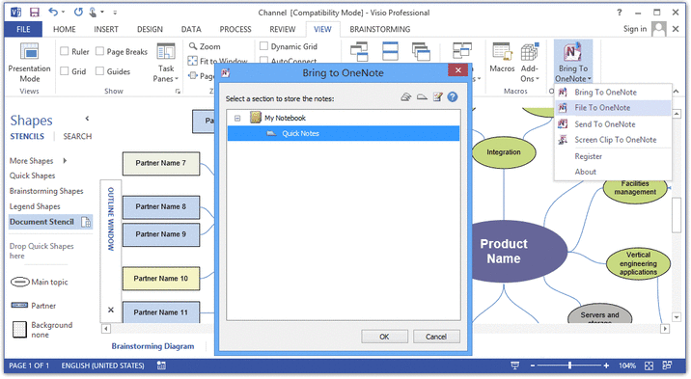Click the zoom slider handle

point(569,365)
